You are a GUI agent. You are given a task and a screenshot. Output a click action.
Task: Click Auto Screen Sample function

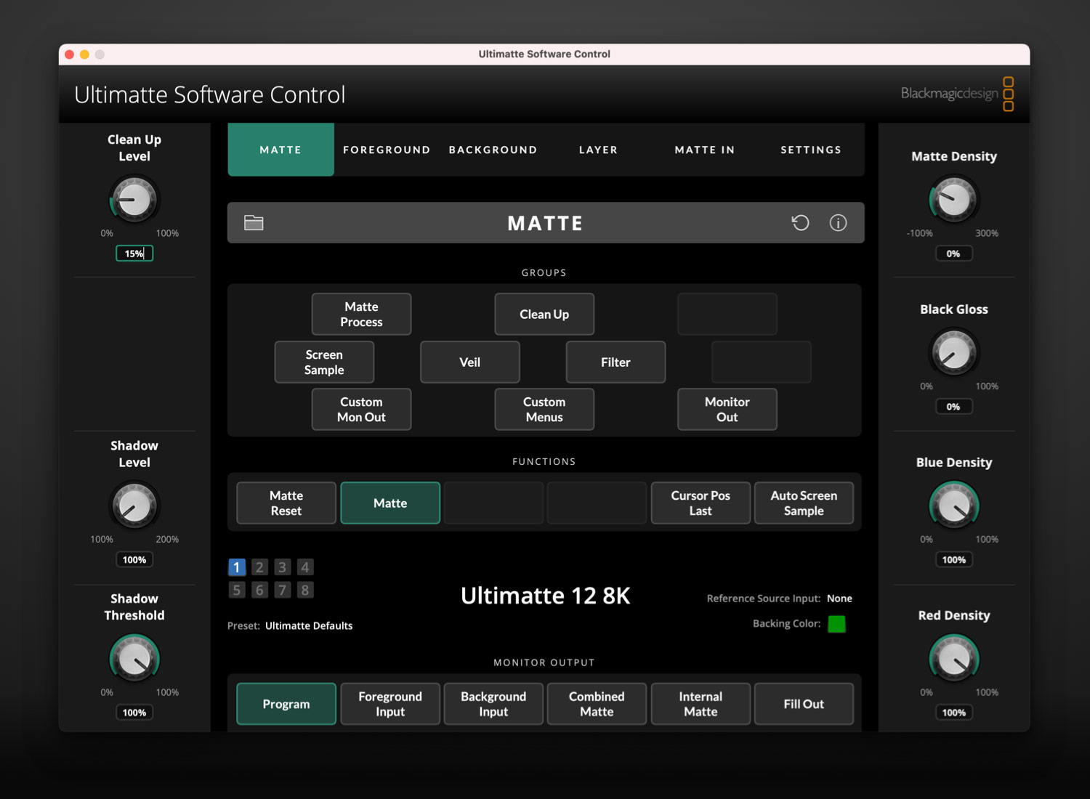804,503
